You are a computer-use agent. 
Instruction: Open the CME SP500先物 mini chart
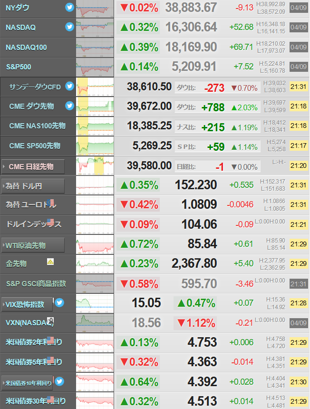(95, 146)
